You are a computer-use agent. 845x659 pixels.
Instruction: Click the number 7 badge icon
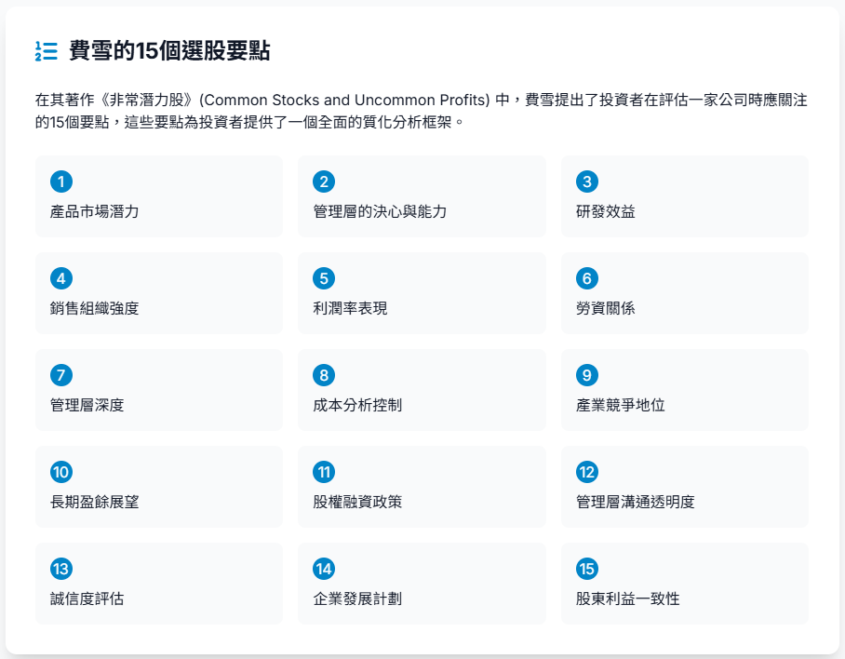tap(61, 375)
